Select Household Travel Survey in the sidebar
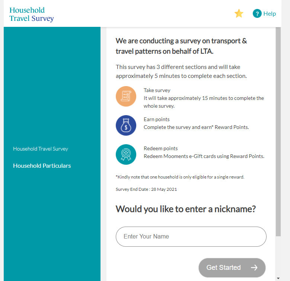 (41, 149)
